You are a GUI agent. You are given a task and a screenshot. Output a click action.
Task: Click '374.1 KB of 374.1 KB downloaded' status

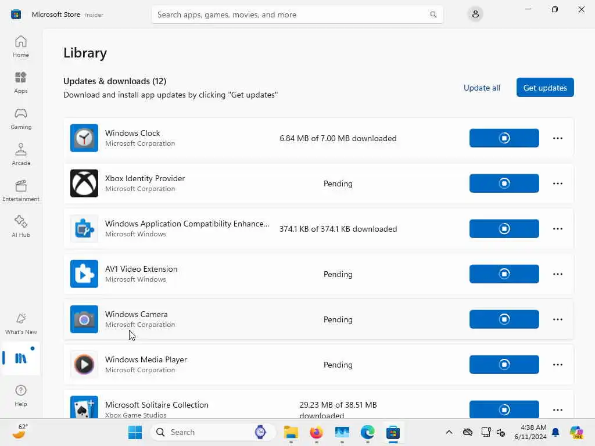(x=338, y=229)
